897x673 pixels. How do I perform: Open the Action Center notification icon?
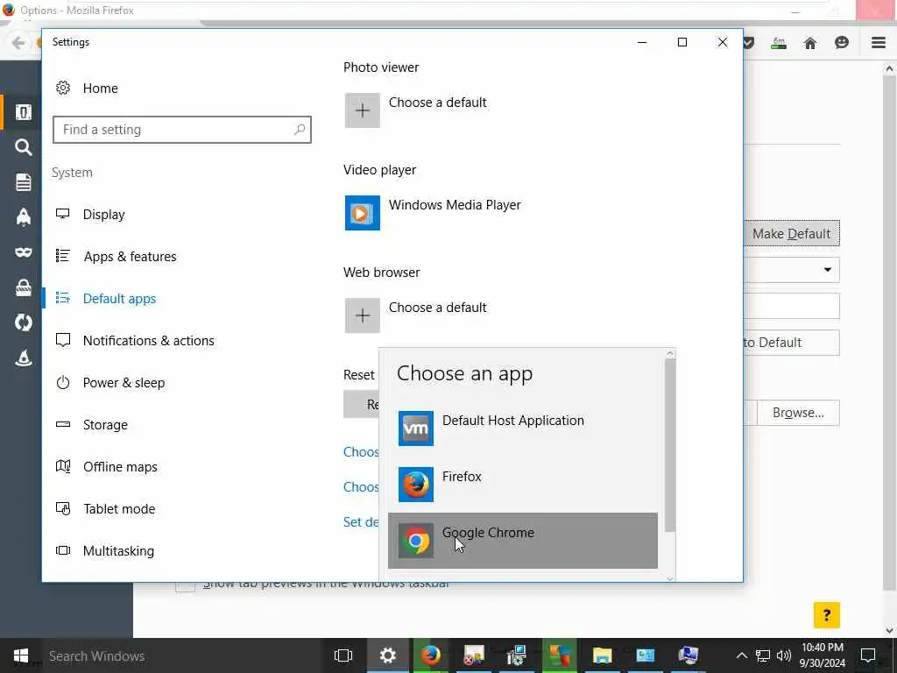(868, 655)
